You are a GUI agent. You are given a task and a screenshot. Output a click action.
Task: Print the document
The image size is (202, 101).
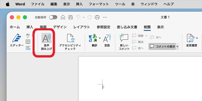click(x=97, y=17)
